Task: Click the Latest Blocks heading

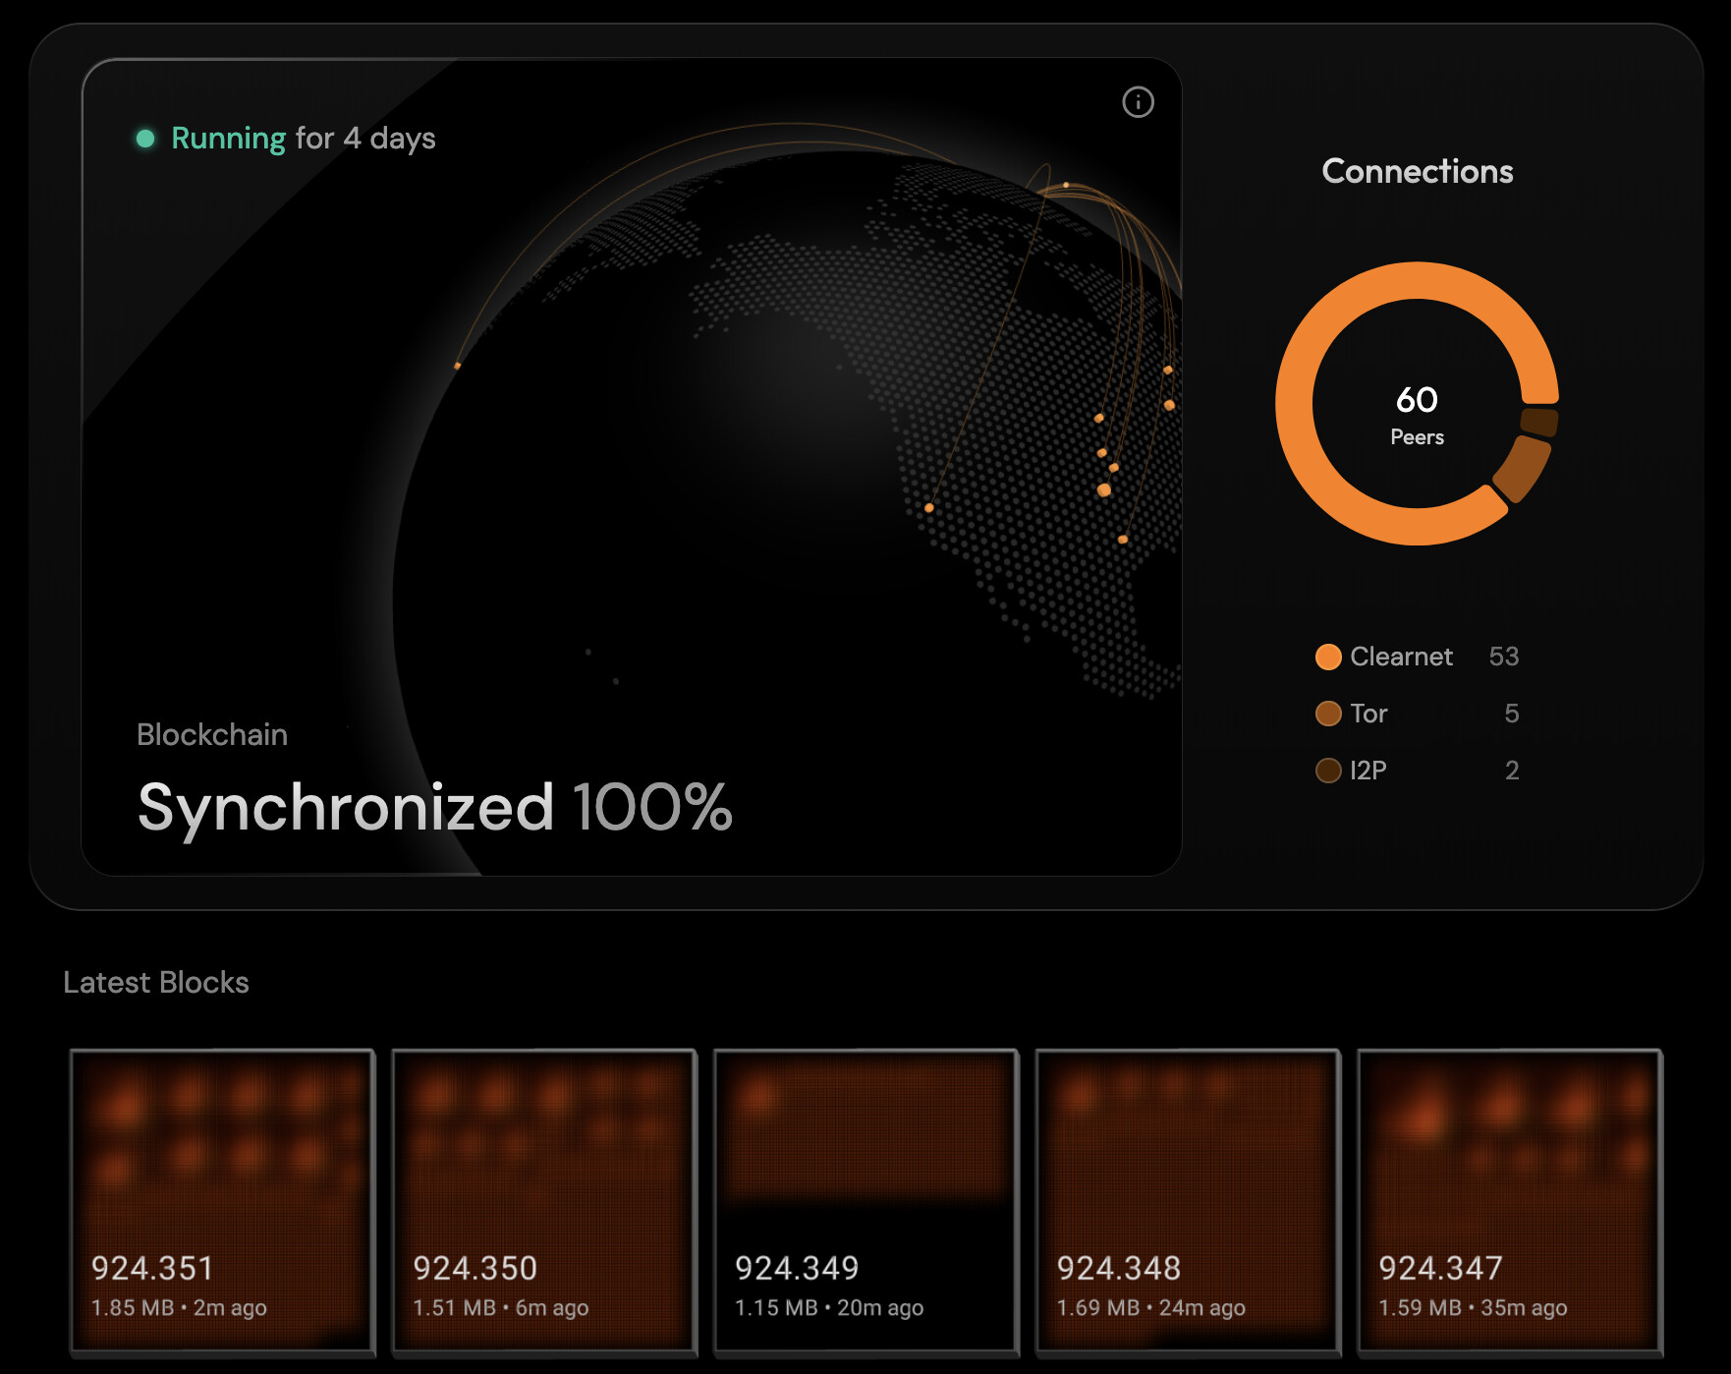Action: (x=156, y=983)
